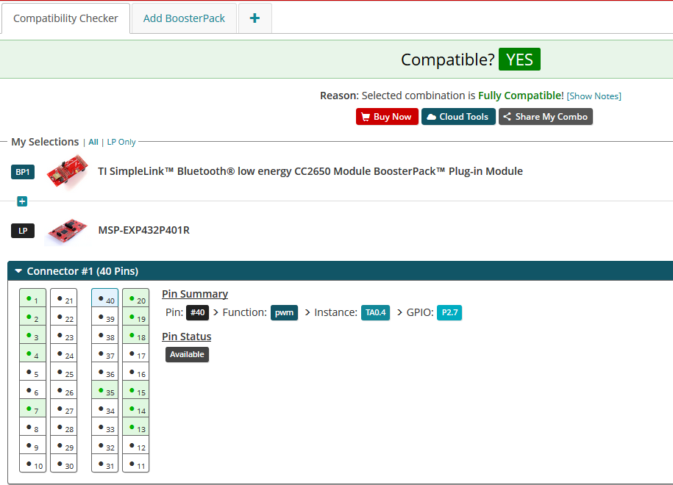The height and width of the screenshot is (485, 673).
Task: Add a new tab with the plus tab
Action: (254, 18)
